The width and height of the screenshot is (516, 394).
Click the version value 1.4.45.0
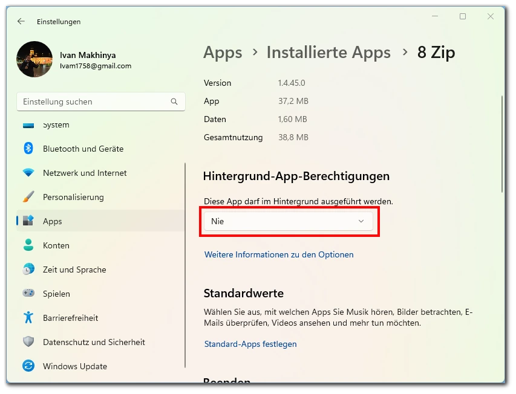292,83
